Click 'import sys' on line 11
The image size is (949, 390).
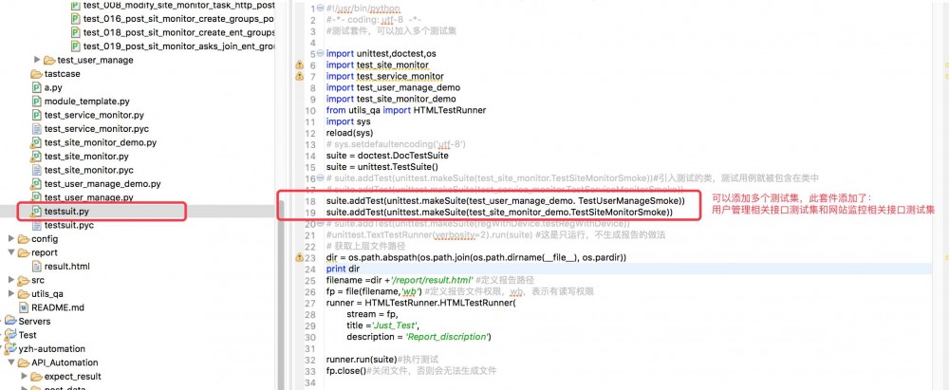(348, 121)
